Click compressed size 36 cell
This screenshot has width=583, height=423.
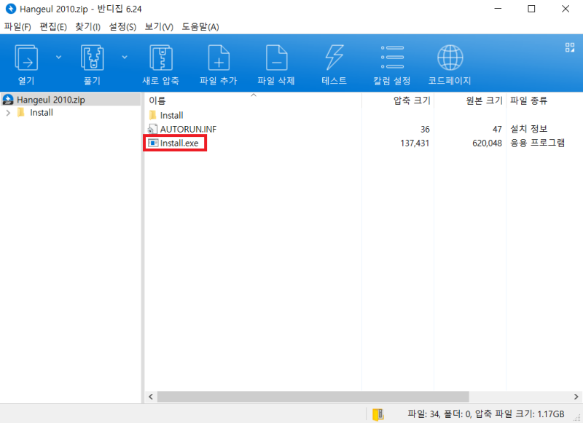pyautogui.click(x=425, y=130)
